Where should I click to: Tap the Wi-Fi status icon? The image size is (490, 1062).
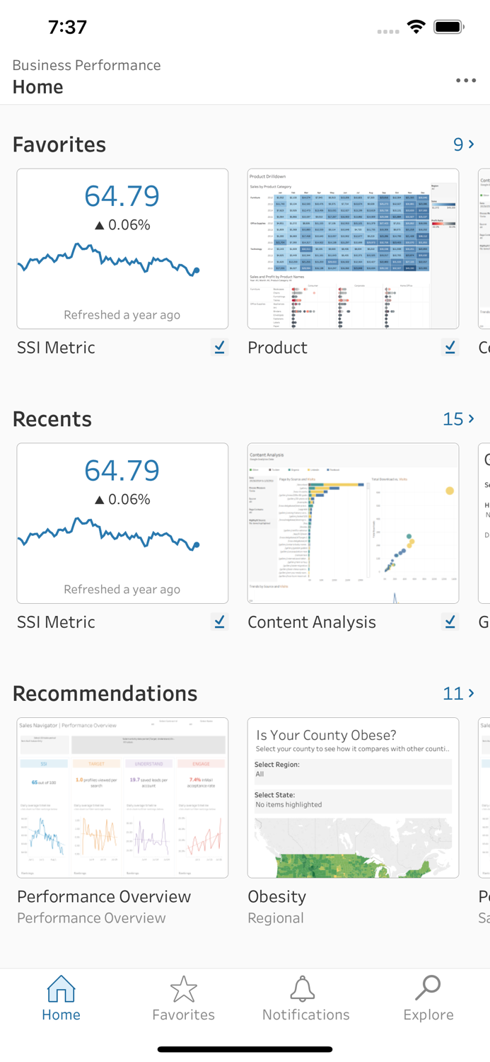416,26
